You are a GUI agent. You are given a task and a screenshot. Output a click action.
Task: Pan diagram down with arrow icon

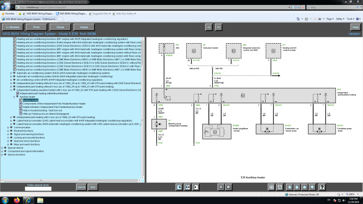[x=312, y=187]
